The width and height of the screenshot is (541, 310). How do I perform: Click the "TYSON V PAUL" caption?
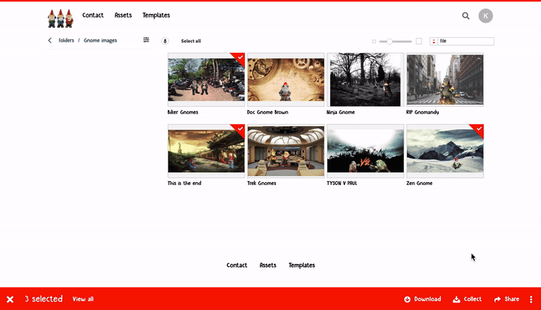tap(342, 183)
